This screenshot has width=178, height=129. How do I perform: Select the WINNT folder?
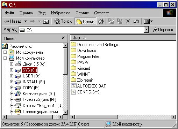80,74
